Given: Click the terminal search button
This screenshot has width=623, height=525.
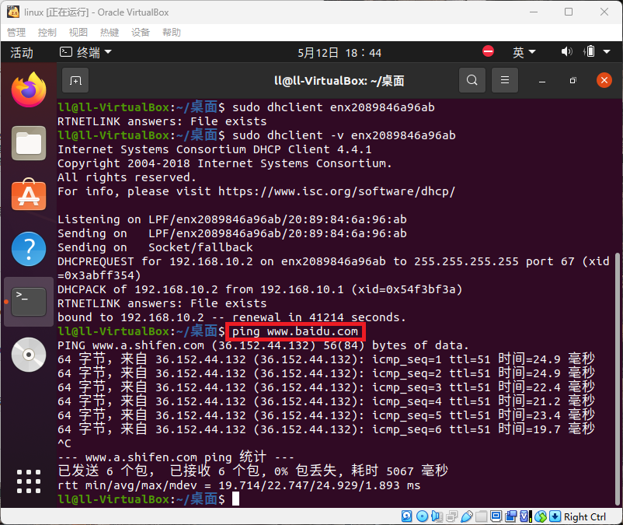Looking at the screenshot, I should [472, 80].
